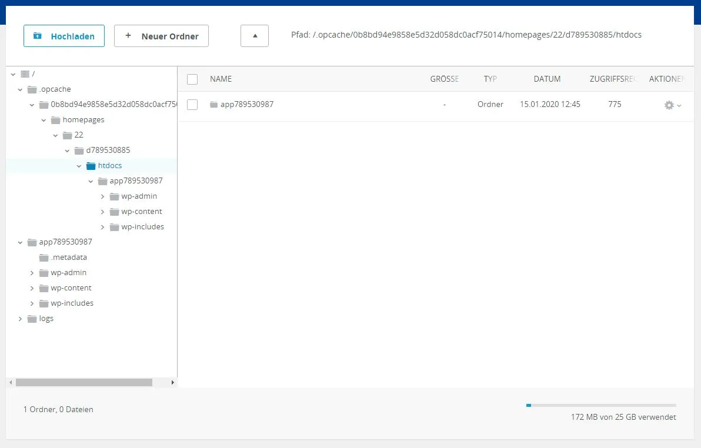Viewport: 701px width, 448px height.
Task: Check the select-all checkbox in header
Action: tap(192, 79)
